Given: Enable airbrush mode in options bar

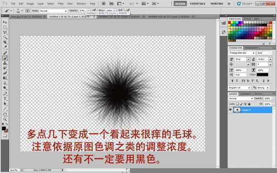Looking at the screenshot, I should (x=120, y=10).
